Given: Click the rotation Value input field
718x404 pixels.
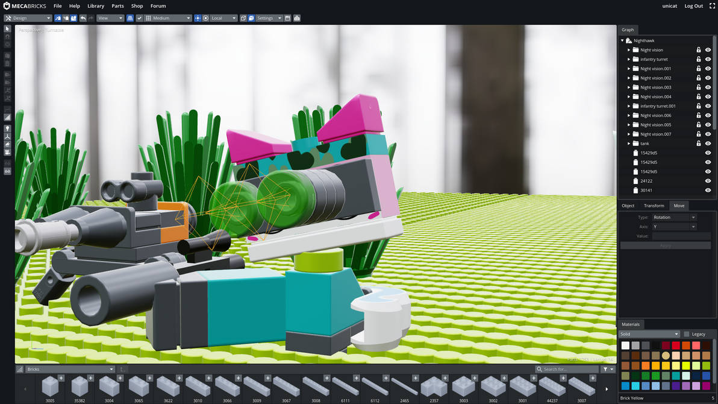Looking at the screenshot, I should [681, 236].
